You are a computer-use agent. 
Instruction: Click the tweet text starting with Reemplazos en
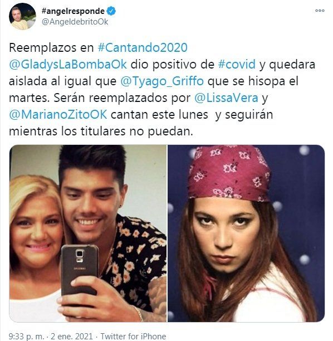pos(162,89)
